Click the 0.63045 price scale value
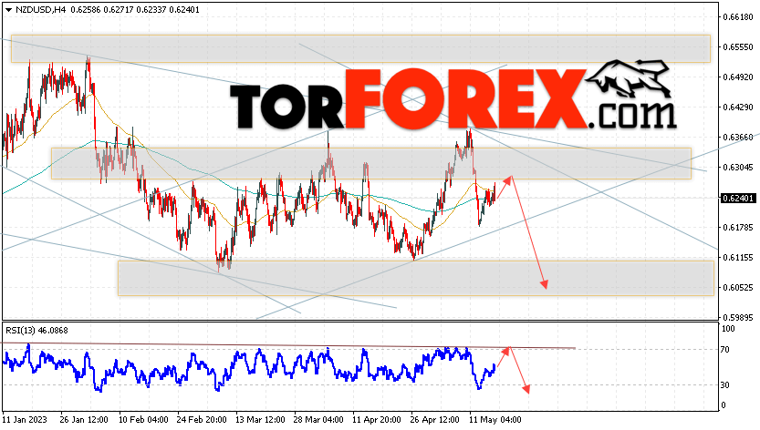Screen dimensions: 760x430 pos(738,167)
